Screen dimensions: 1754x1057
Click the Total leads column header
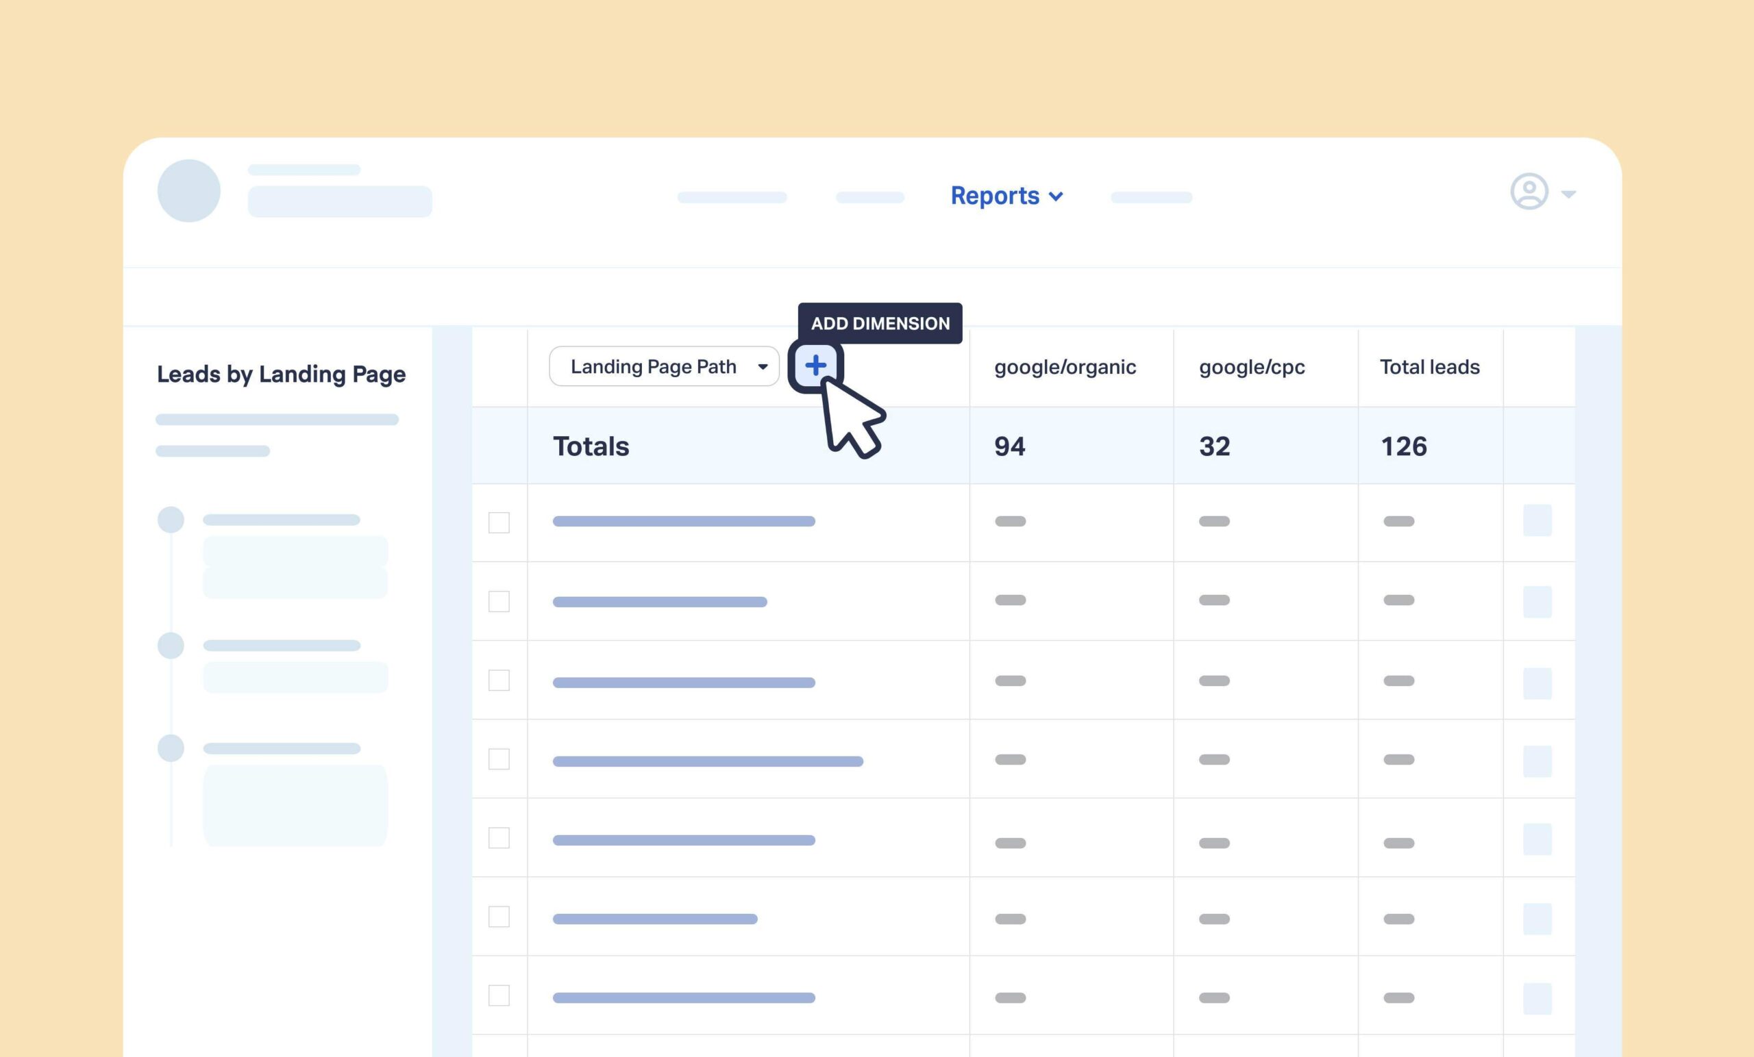click(x=1429, y=367)
